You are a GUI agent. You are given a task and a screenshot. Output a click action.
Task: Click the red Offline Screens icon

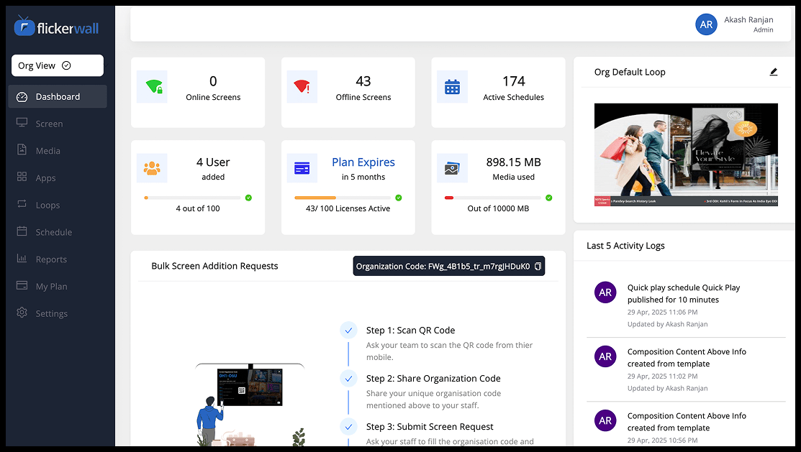[302, 87]
